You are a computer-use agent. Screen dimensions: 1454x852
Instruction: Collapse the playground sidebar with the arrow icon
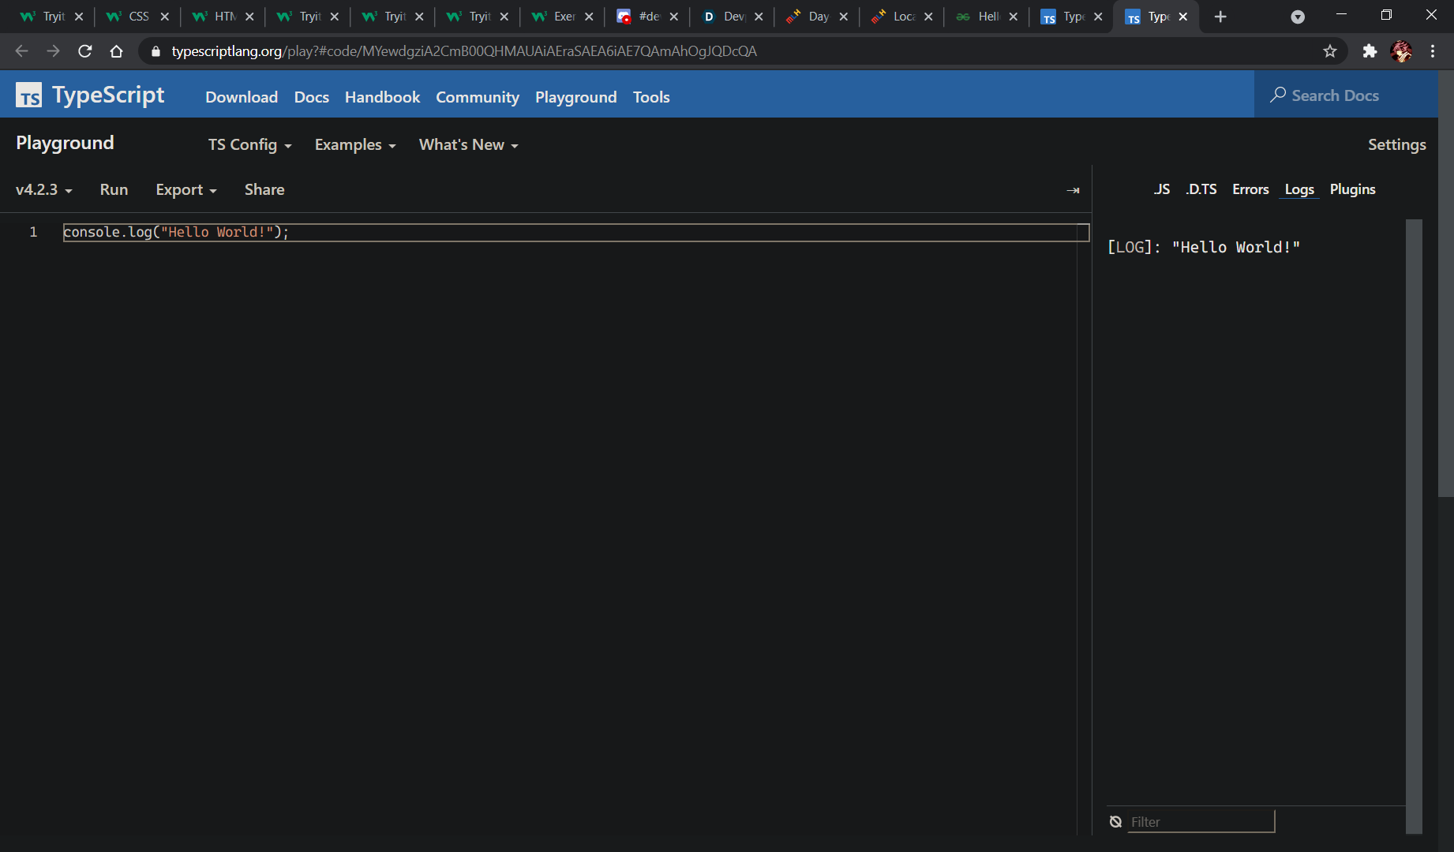pos(1073,190)
